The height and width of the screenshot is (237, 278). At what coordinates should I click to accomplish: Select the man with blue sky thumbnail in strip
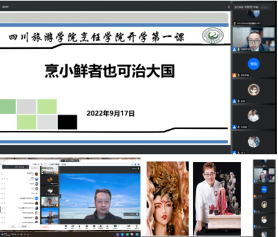click(50, 212)
